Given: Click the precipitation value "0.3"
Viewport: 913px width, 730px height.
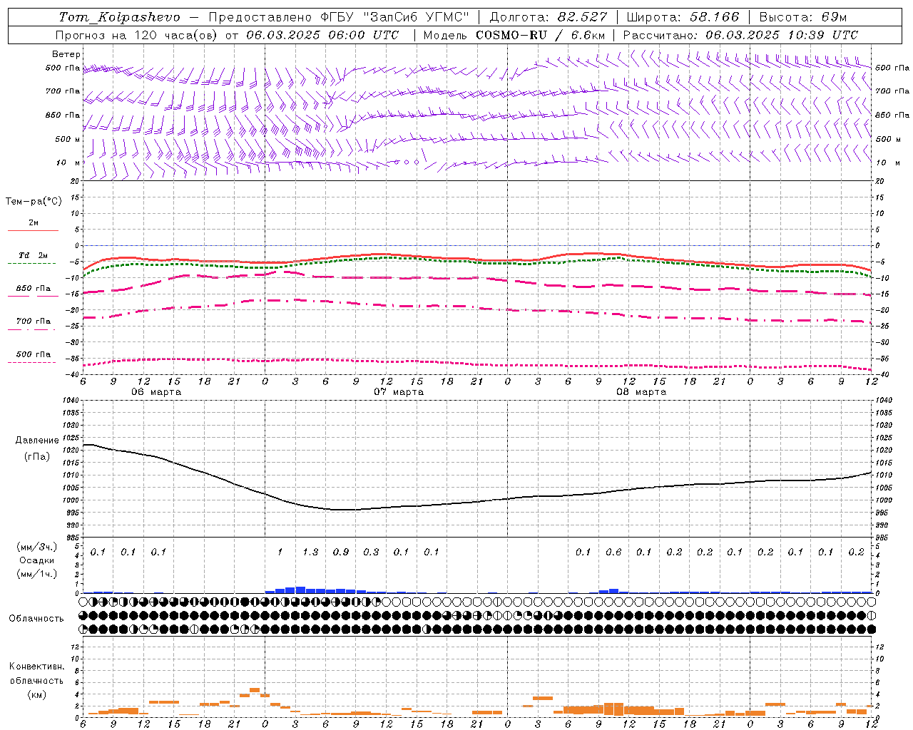Looking at the screenshot, I should [x=371, y=552].
